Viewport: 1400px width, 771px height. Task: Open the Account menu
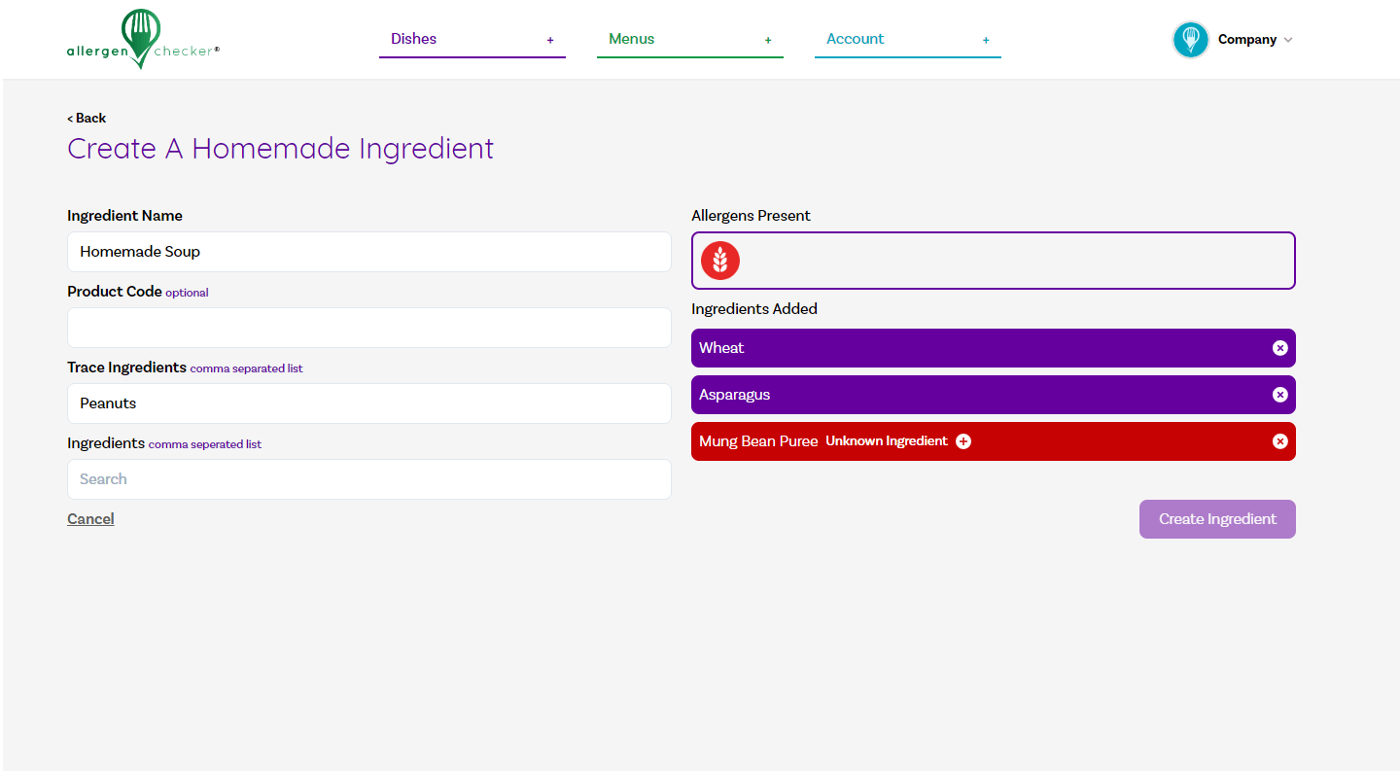coord(856,39)
